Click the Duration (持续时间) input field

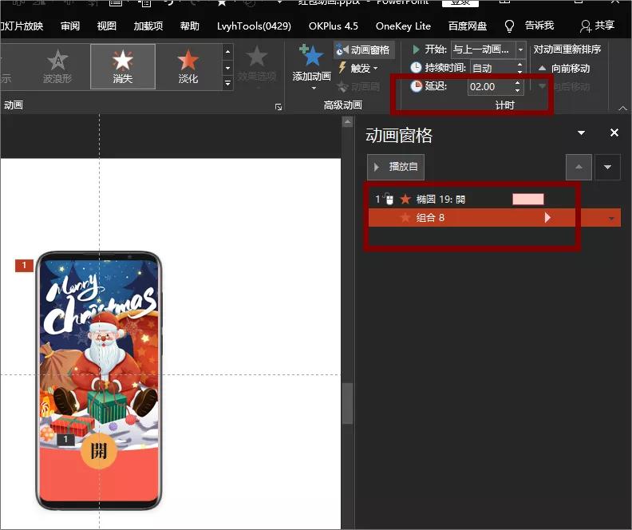[492, 68]
